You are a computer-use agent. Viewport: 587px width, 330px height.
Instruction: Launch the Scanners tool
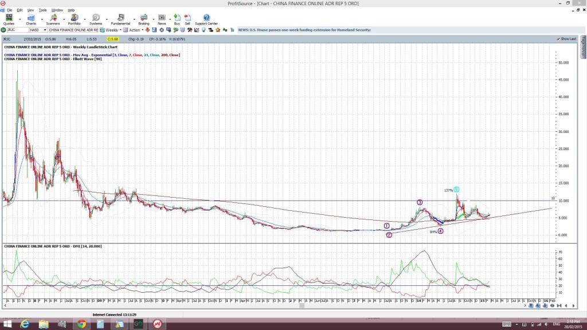(x=53, y=19)
